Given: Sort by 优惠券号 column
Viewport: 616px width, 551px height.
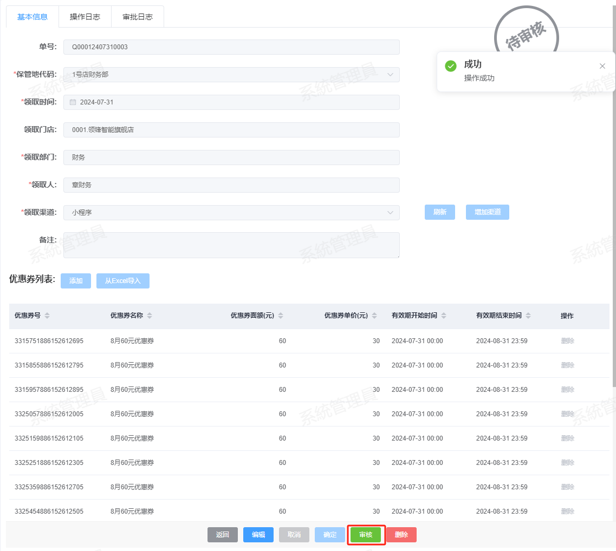Looking at the screenshot, I should tap(47, 316).
